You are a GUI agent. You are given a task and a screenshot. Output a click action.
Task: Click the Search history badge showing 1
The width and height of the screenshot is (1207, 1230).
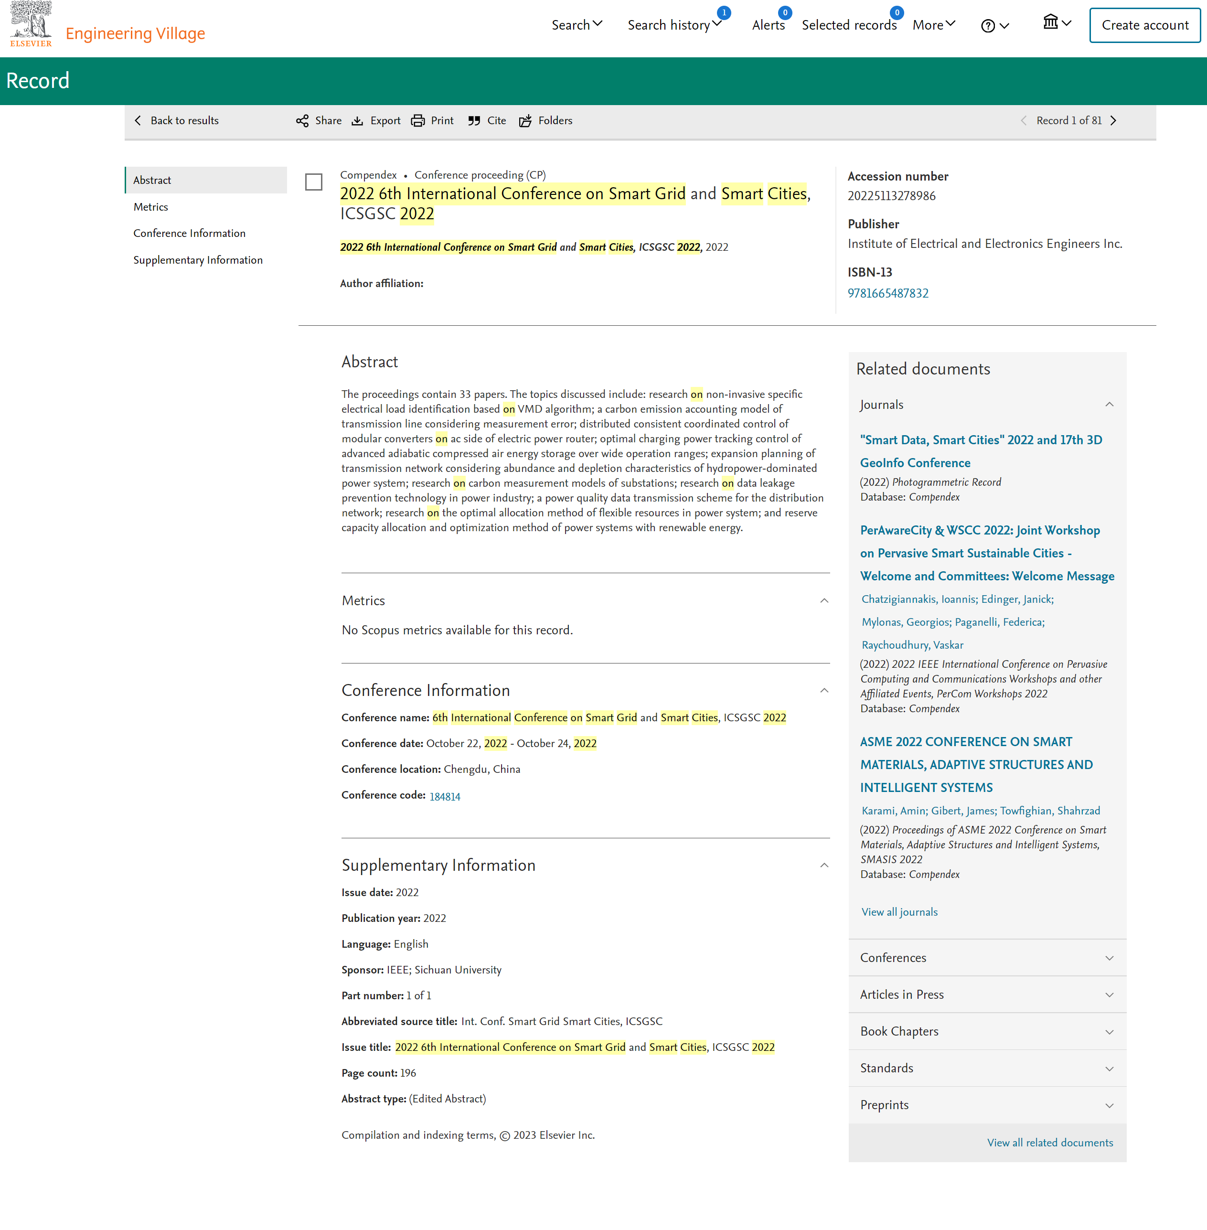coord(724,13)
